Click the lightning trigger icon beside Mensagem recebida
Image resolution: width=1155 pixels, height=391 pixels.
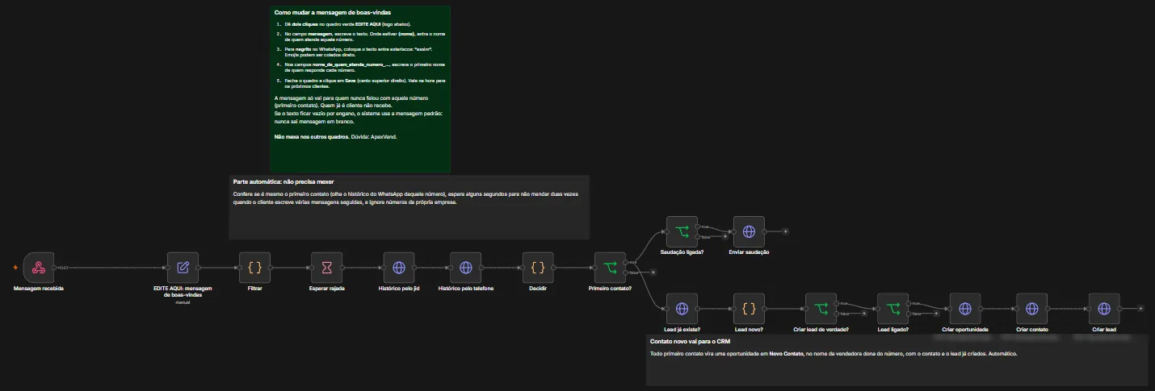tap(15, 268)
